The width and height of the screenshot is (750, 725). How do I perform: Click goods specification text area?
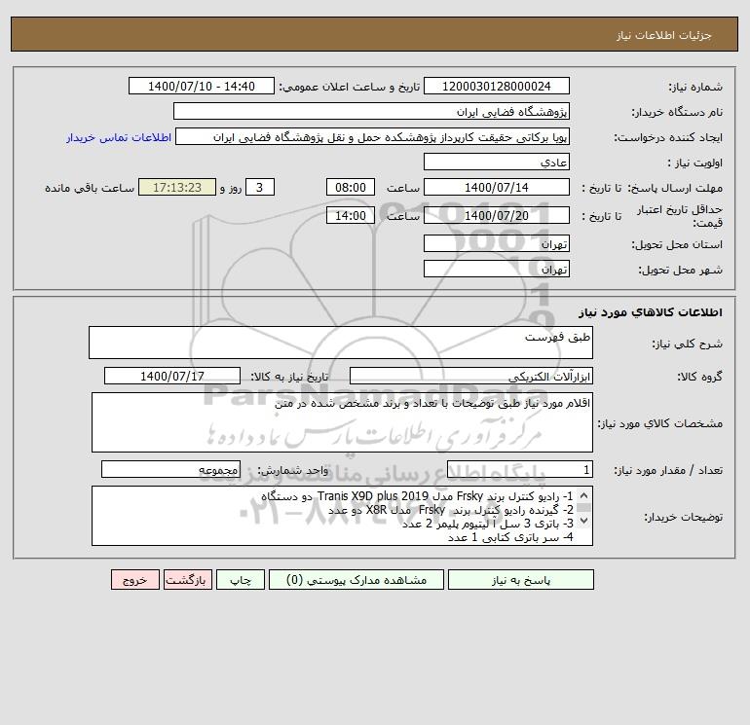tap(342, 422)
